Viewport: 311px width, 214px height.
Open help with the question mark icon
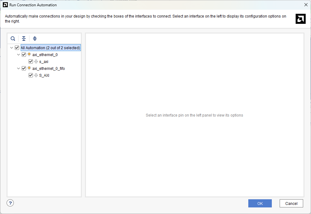(10, 203)
